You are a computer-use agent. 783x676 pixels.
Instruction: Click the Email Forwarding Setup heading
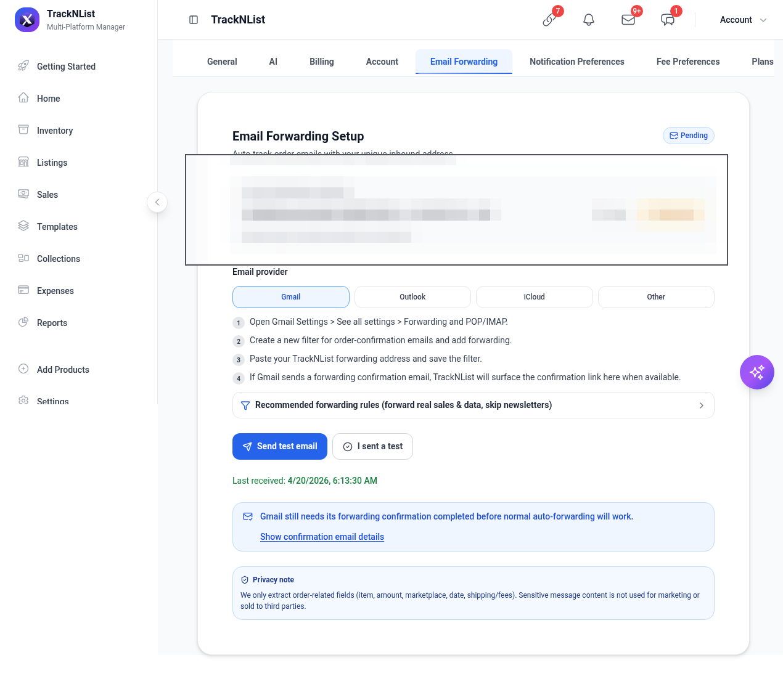298,136
